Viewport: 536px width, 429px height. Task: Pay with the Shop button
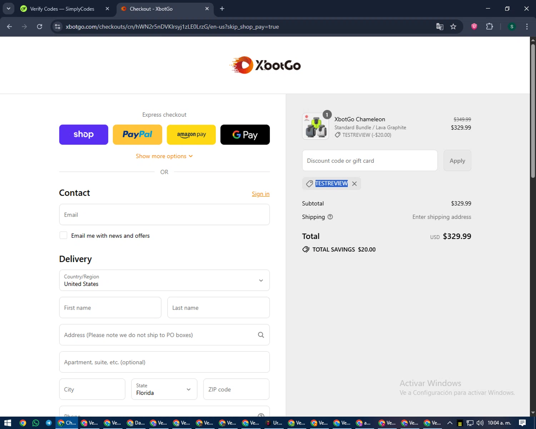(84, 135)
